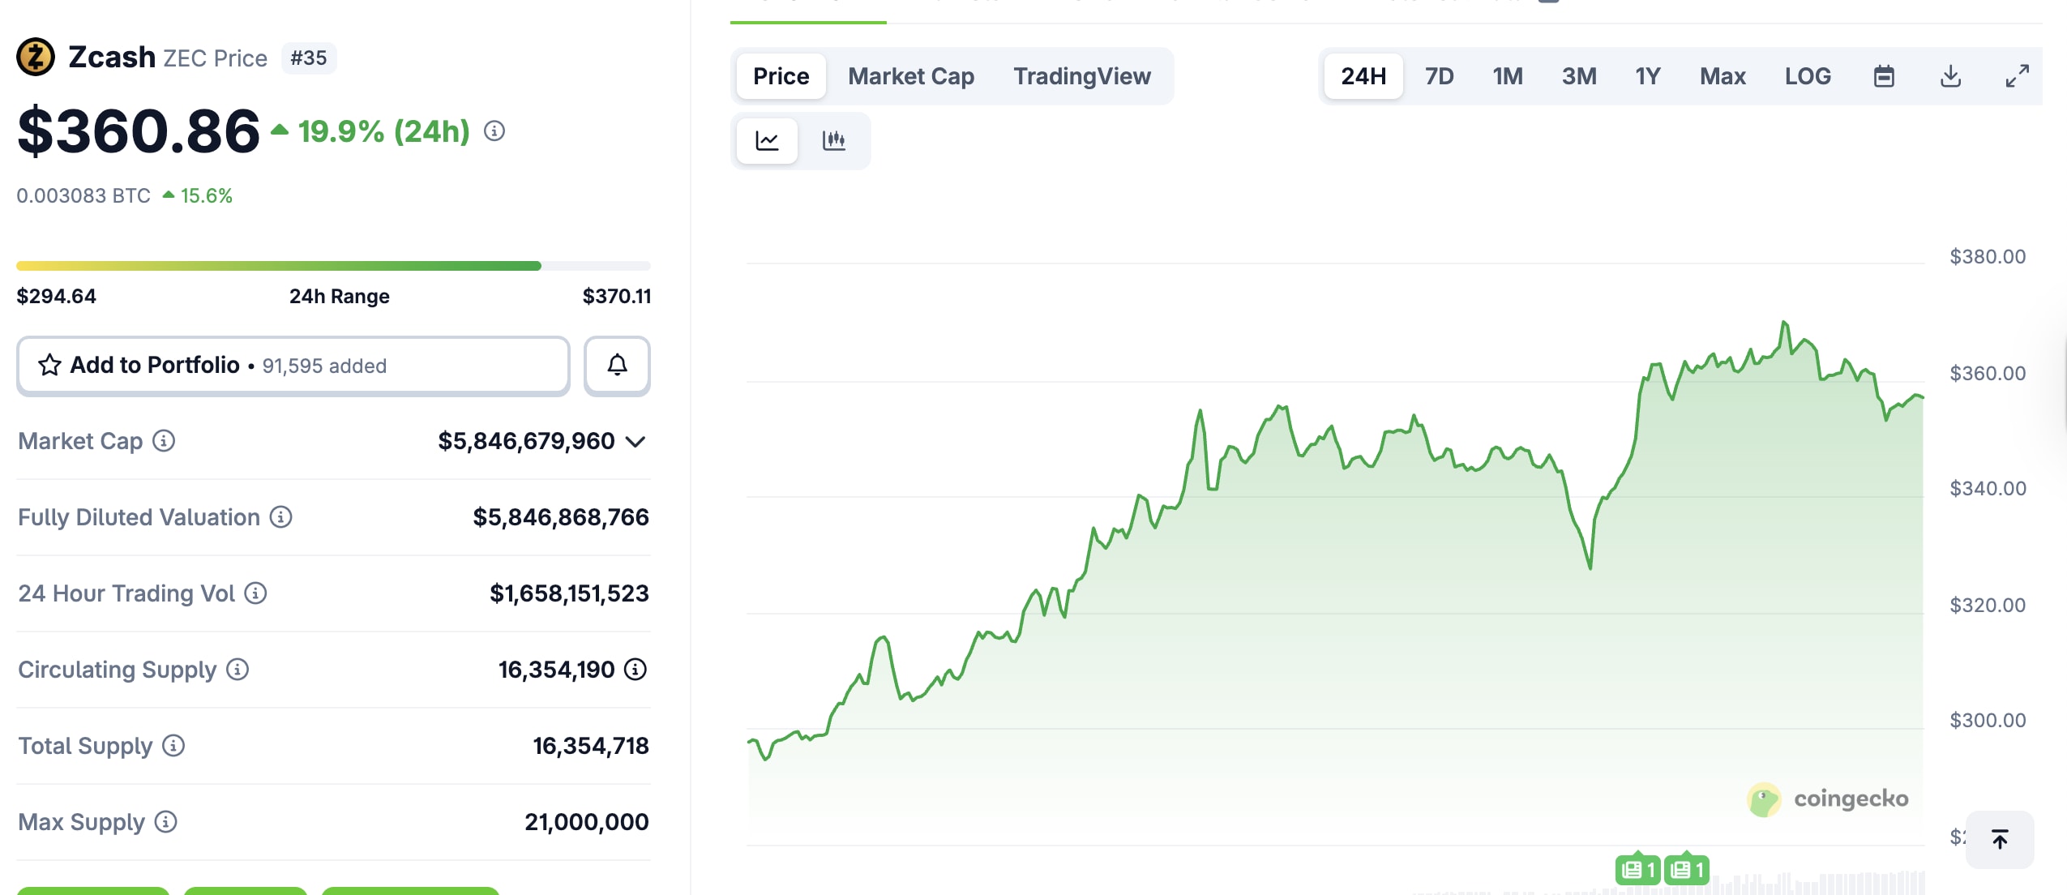Open the TradingView chart tab
The image size is (2067, 895).
1081,76
